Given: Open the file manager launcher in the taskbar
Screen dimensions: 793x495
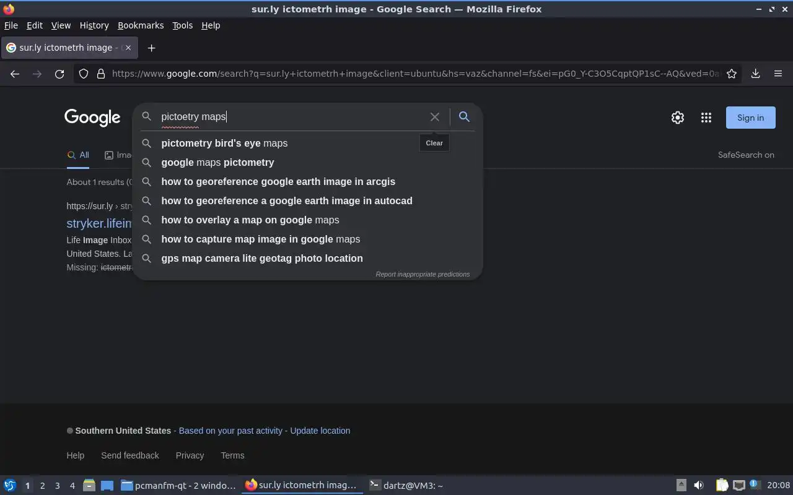Looking at the screenshot, I should click(x=89, y=486).
